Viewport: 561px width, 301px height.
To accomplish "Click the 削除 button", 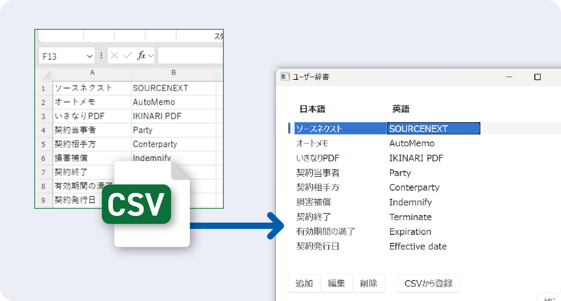I will point(369,283).
